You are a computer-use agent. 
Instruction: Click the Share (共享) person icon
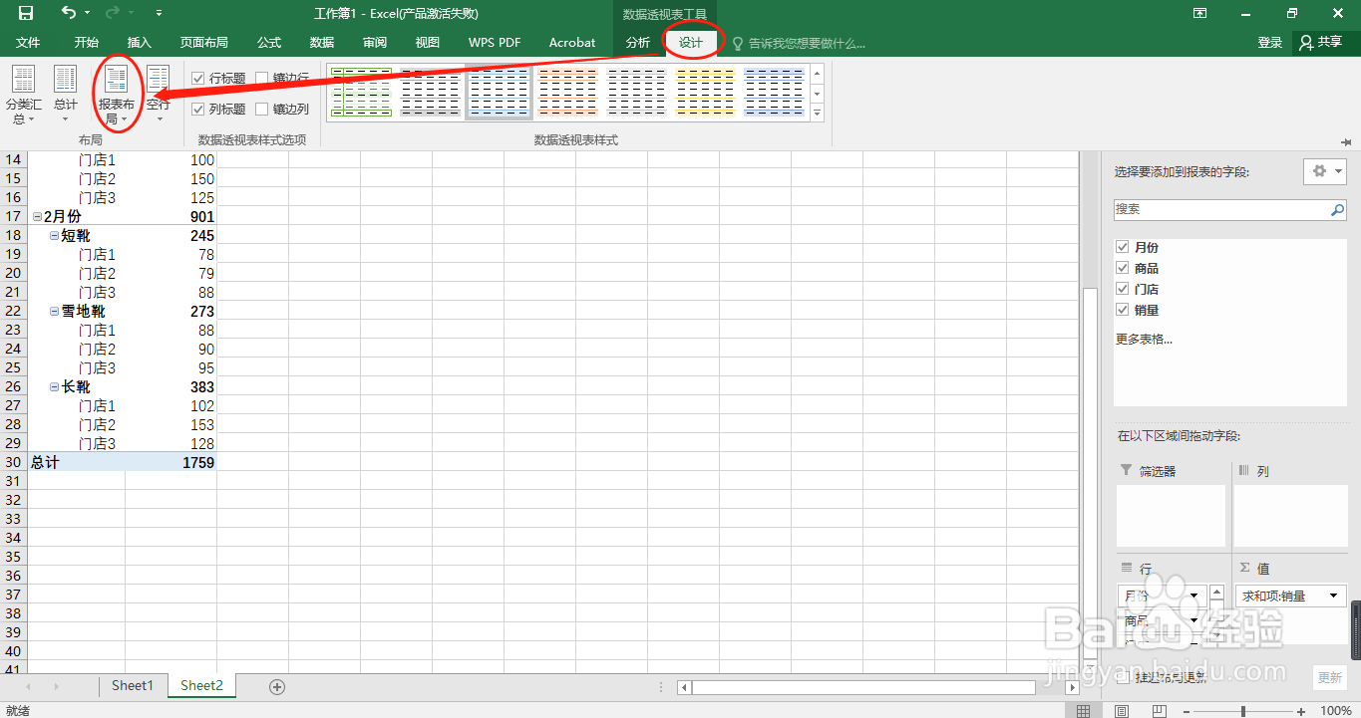(1307, 43)
